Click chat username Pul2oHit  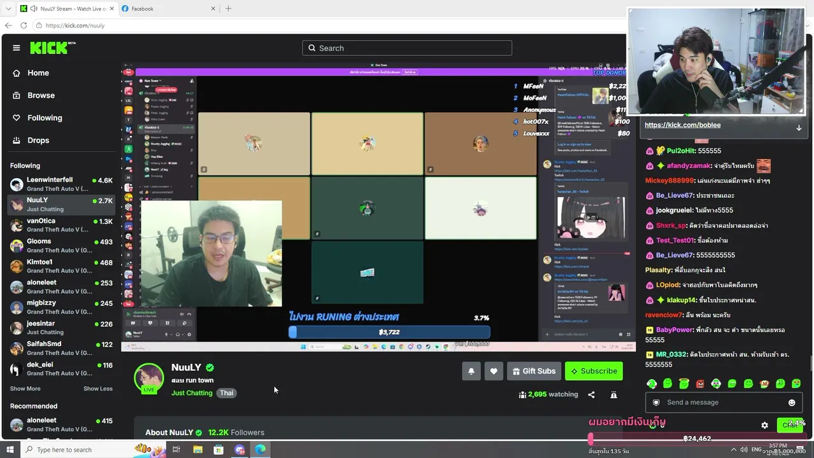click(681, 151)
